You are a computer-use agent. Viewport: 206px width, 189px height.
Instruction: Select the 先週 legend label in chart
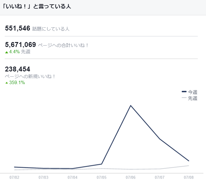[192, 98]
